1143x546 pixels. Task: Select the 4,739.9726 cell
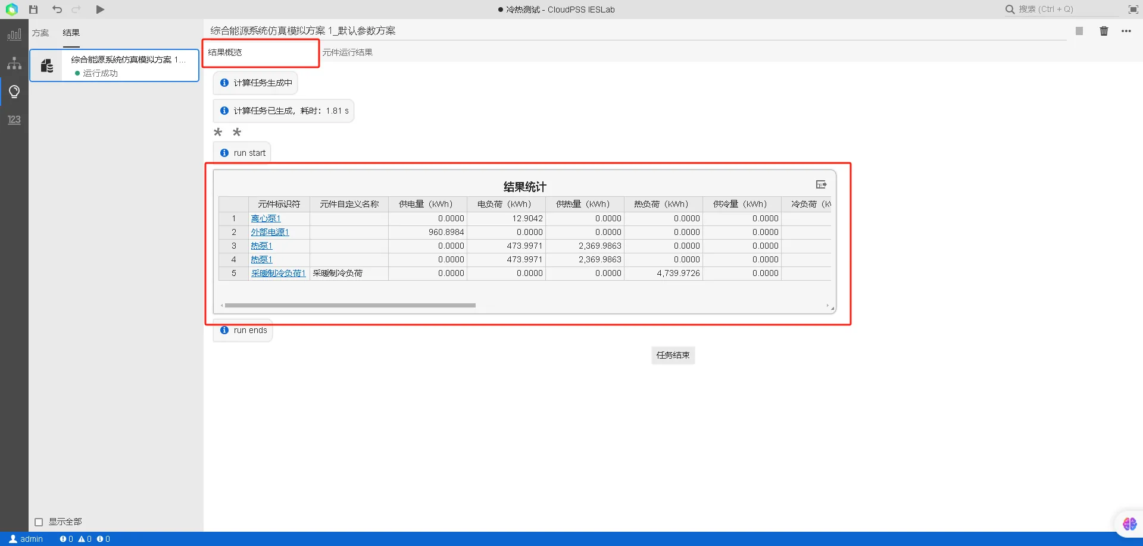click(663, 273)
